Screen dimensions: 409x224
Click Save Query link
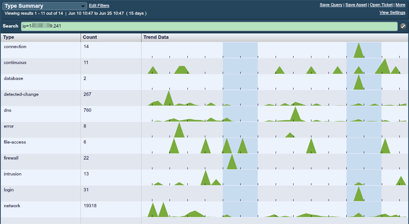331,5
